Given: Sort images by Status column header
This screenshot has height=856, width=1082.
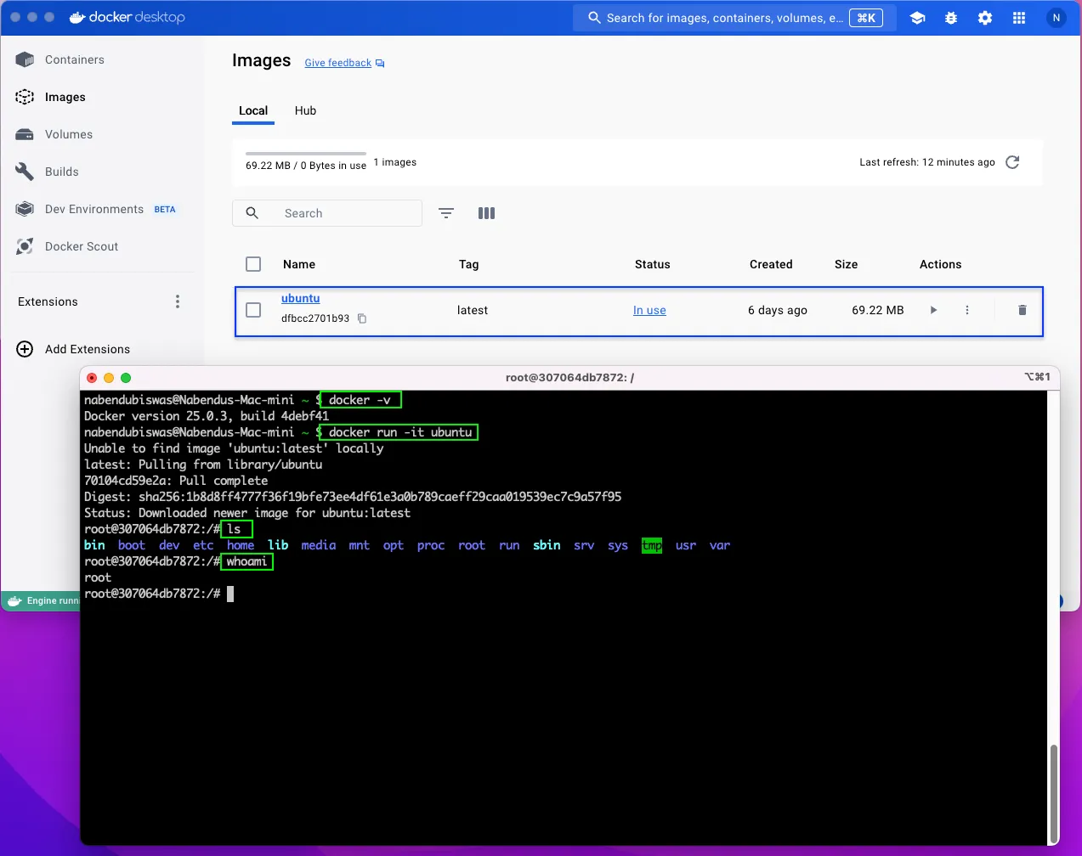Looking at the screenshot, I should (653, 264).
